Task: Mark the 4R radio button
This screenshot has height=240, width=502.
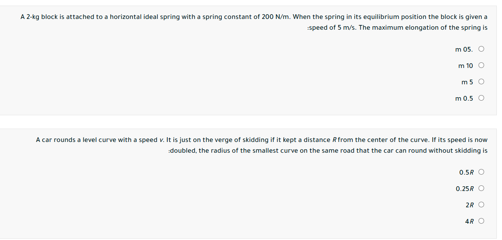Action: [481, 222]
